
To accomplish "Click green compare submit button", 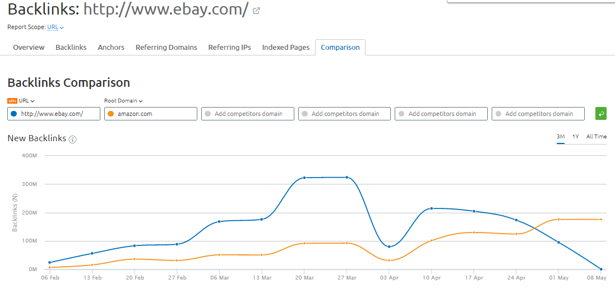I will (601, 114).
